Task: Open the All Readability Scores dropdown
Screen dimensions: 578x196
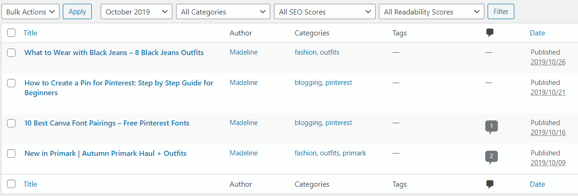Action: click(x=431, y=12)
